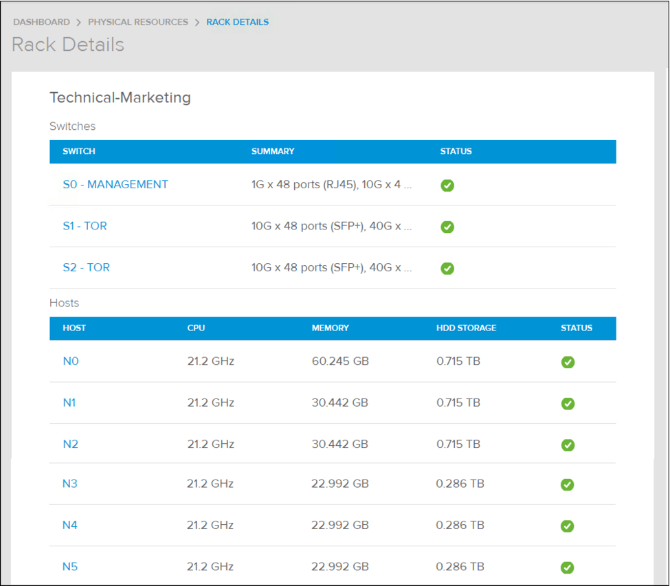This screenshot has height=586, width=670.
Task: Click the green status icon for S0 - MANAGEMENT
Action: click(447, 185)
